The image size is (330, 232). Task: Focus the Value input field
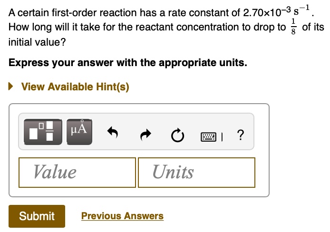(77, 172)
